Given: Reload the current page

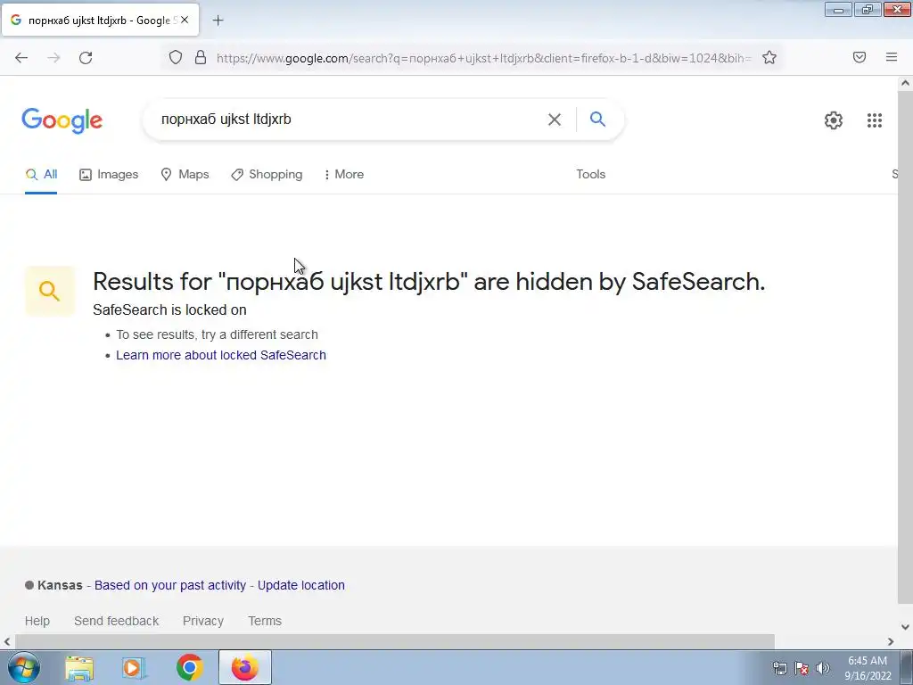Looking at the screenshot, I should tap(86, 58).
